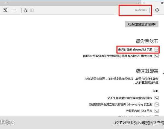Toggle 对固定位置元素使用堆叠上下文 checkbox
The height and width of the screenshot is (129, 164).
click(x=157, y=97)
